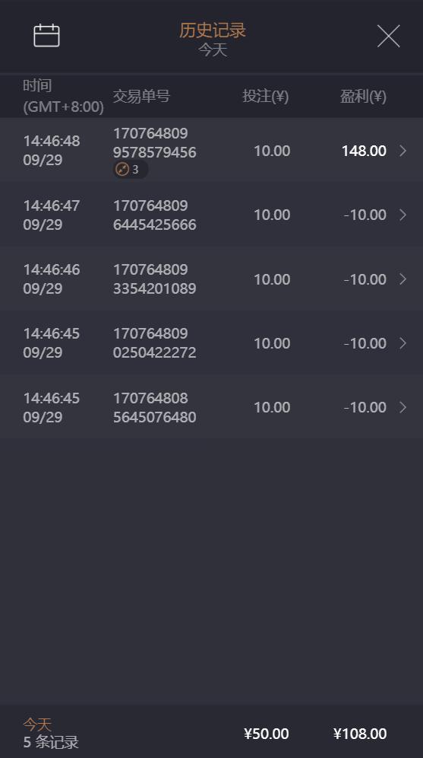
Task: Open chevron for transaction ending 0250422272
Action: pos(403,343)
